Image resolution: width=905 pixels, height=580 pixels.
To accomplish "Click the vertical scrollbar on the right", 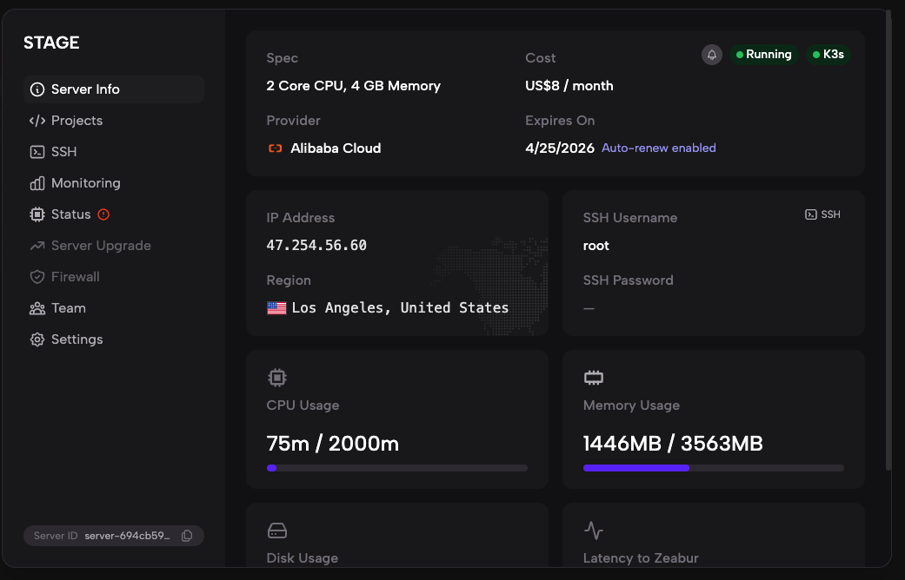I will [887, 243].
